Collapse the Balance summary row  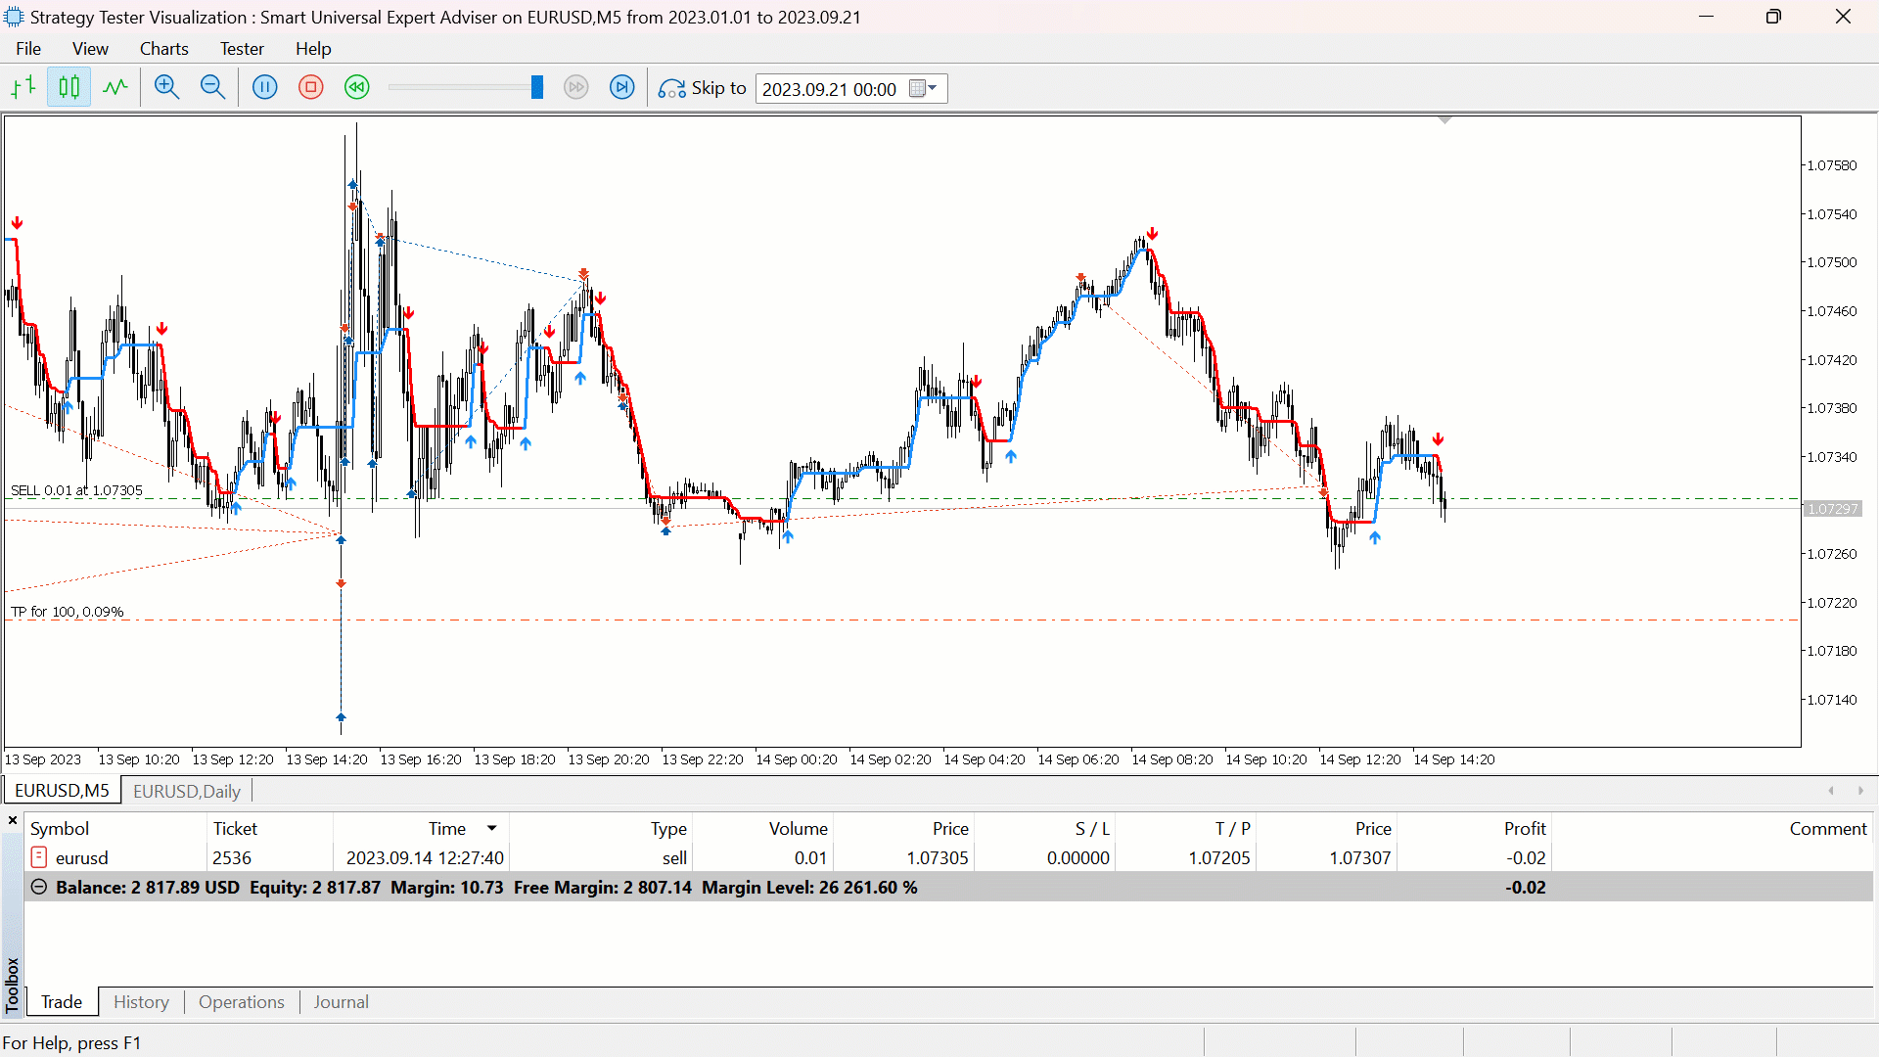point(39,887)
